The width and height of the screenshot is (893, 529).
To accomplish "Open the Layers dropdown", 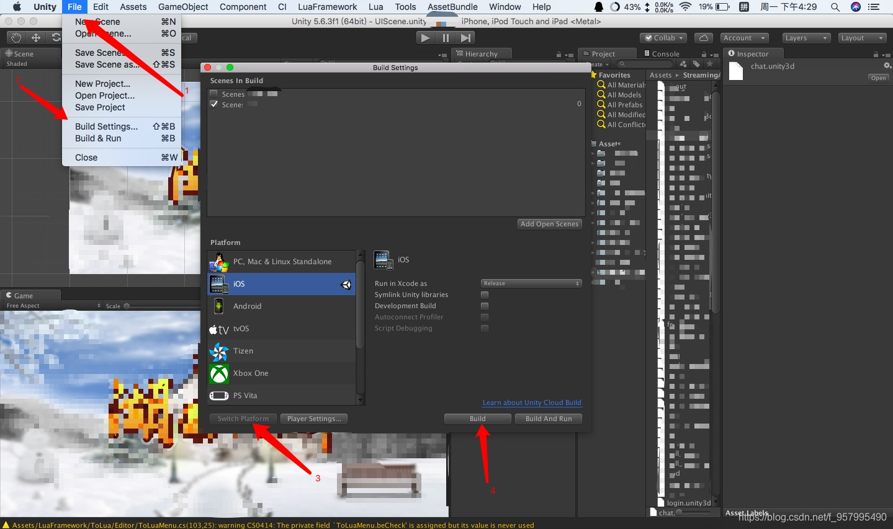I will click(805, 37).
